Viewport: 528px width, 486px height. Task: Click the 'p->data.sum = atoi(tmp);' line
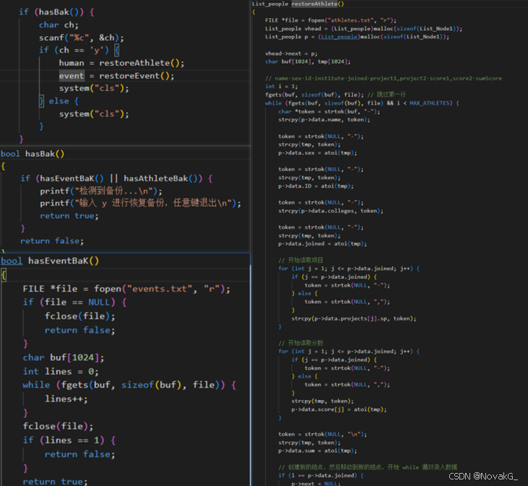tap(318, 451)
